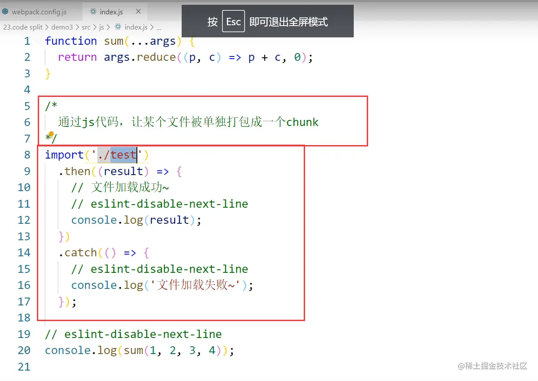Screen dimensions: 538x381
Task: Click '.catch' on line 14
Action: [77, 252]
